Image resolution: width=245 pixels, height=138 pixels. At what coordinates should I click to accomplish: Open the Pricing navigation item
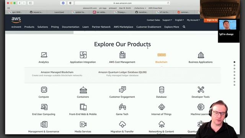click(x=55, y=27)
